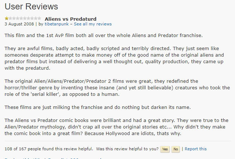
Task: Click the User Reviews heading
Action: point(32,7)
